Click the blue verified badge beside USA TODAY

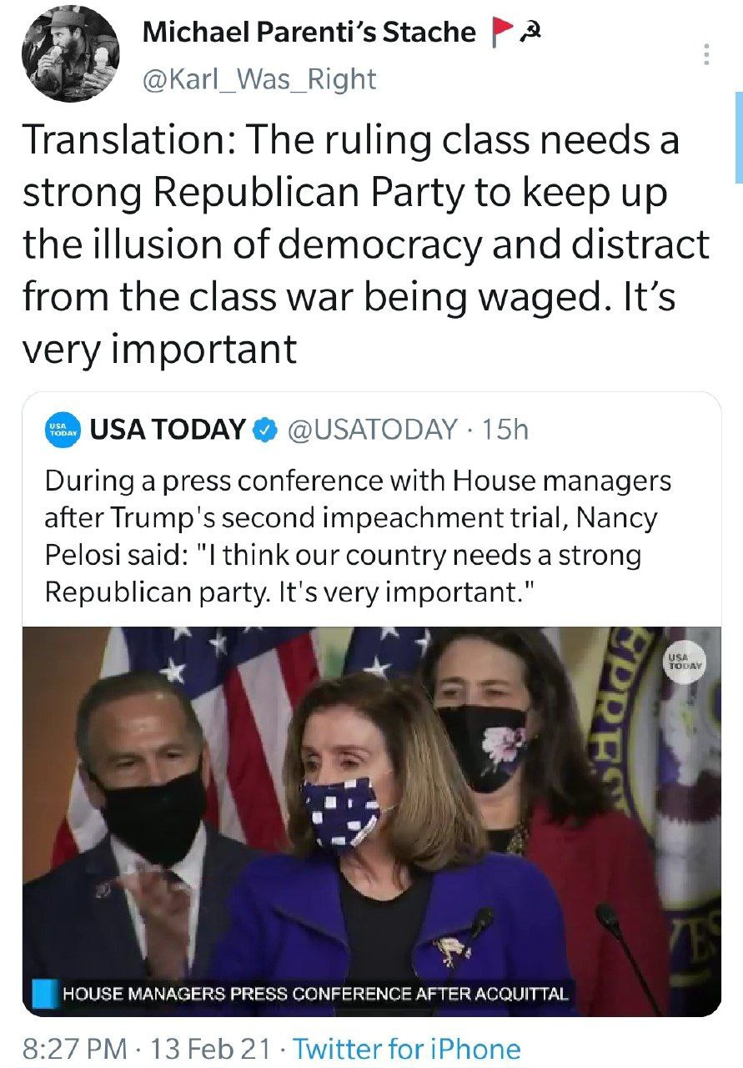tap(264, 431)
